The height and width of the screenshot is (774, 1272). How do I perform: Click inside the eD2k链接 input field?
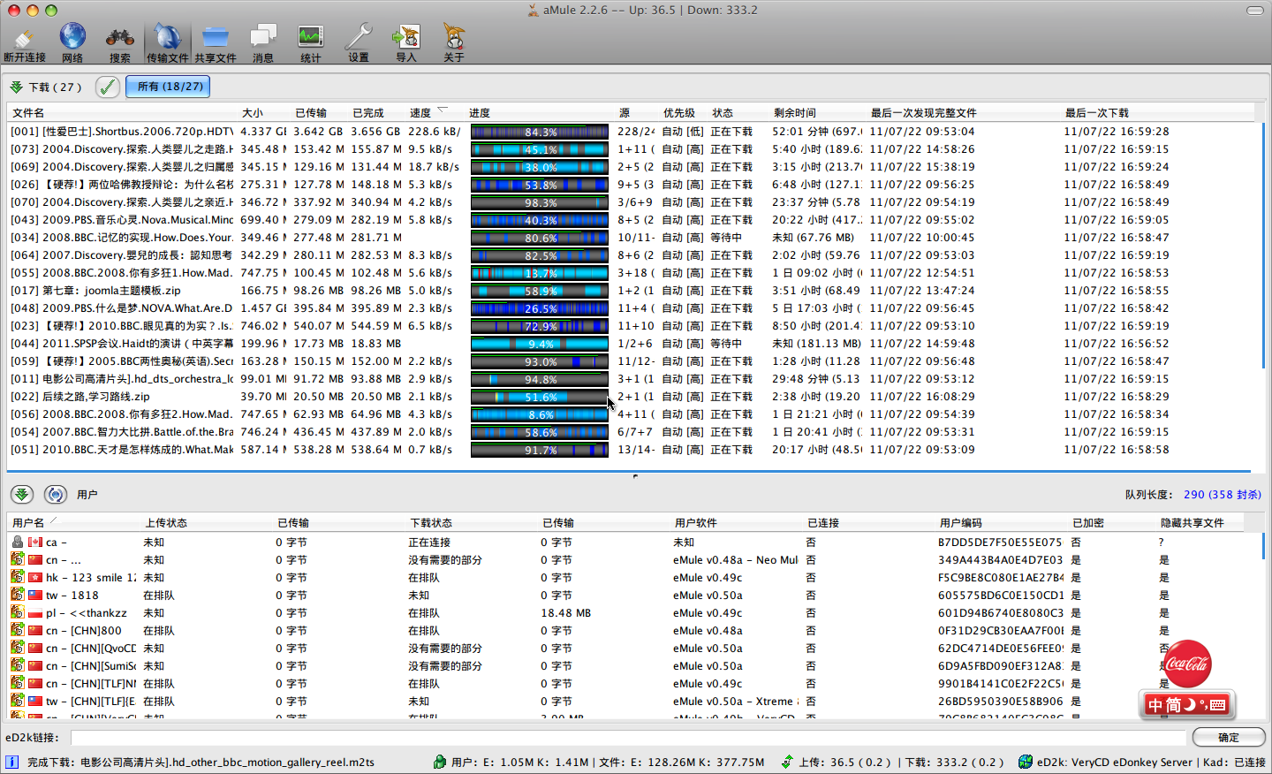coord(628,737)
